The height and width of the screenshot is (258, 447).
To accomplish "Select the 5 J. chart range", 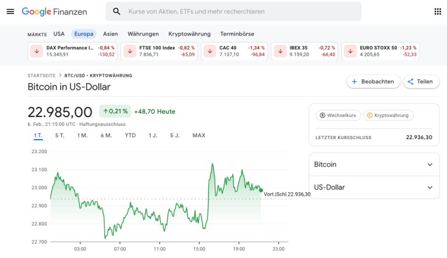I will (175, 136).
